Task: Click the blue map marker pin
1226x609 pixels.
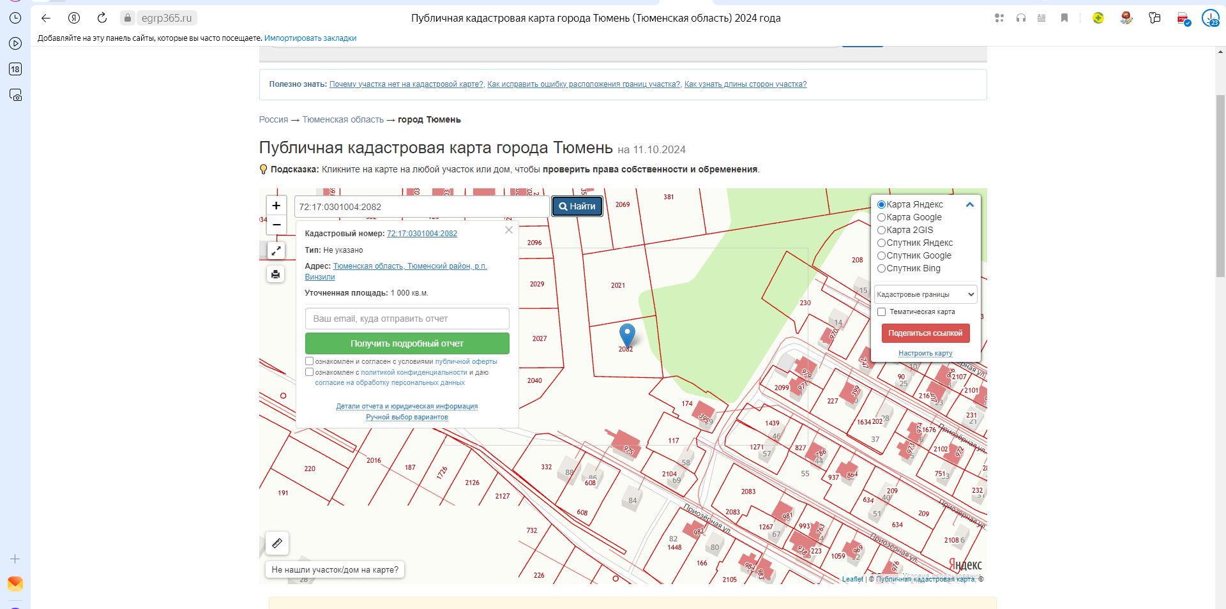Action: coord(627,334)
